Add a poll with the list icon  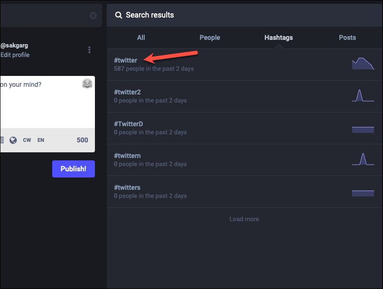click(2, 140)
